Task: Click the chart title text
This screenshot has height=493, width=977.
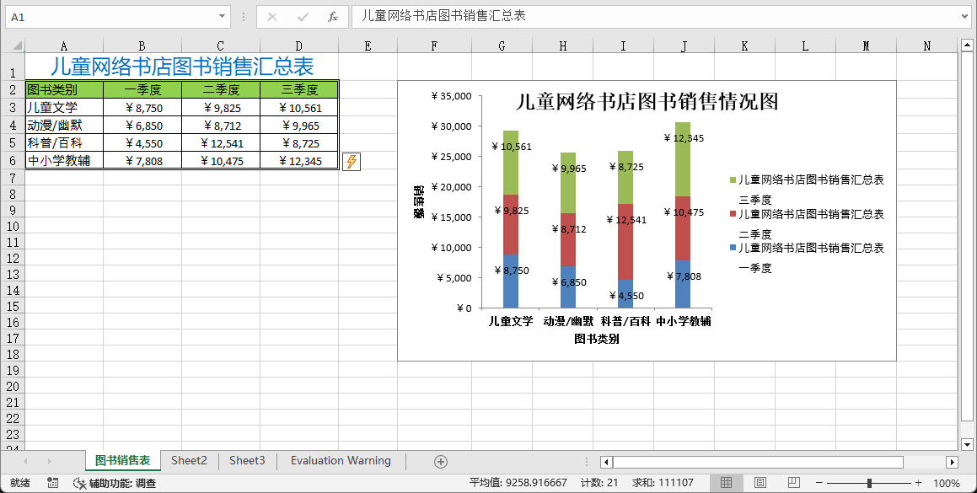Action: click(646, 102)
